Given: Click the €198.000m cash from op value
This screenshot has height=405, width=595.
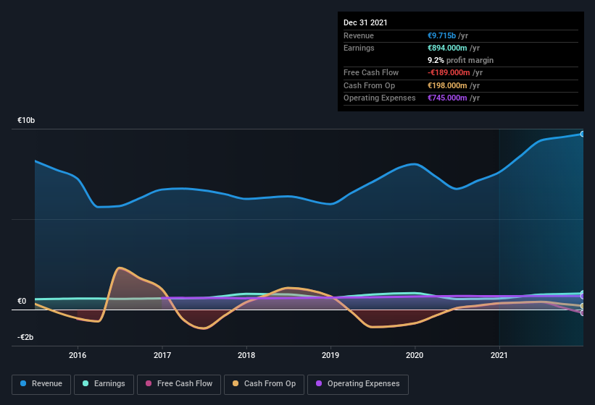Looking at the screenshot, I should (x=447, y=85).
